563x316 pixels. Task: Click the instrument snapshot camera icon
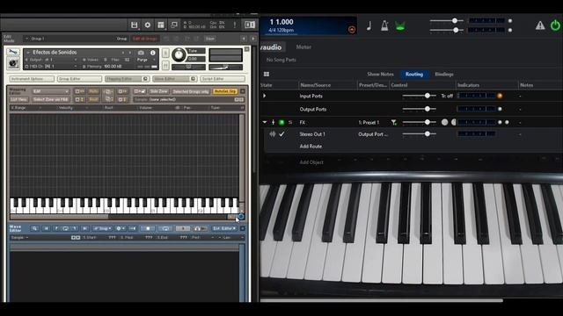coord(141,53)
